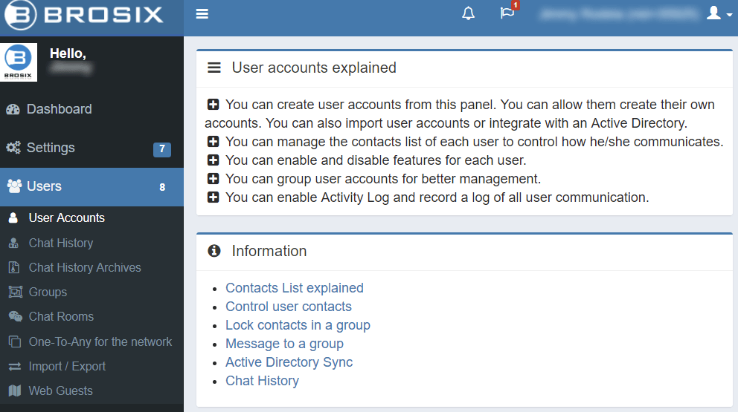Click the Information circle icon
Viewport: 738px width, 412px height.
[x=214, y=251]
